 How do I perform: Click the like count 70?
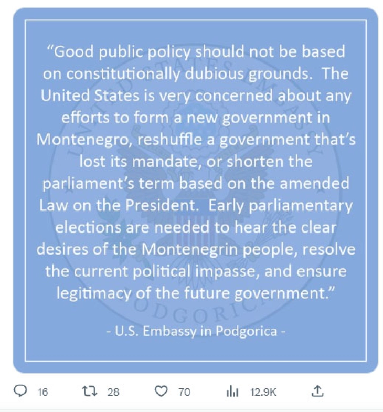184,392
